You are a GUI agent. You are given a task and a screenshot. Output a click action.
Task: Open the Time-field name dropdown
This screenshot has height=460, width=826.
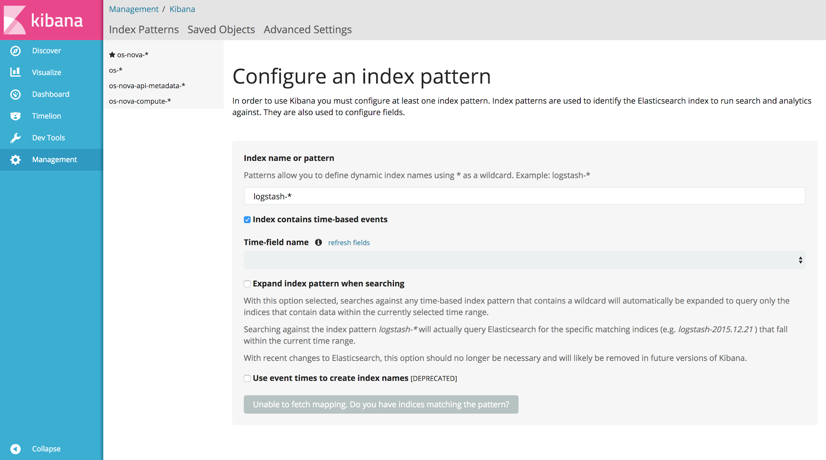(x=524, y=260)
